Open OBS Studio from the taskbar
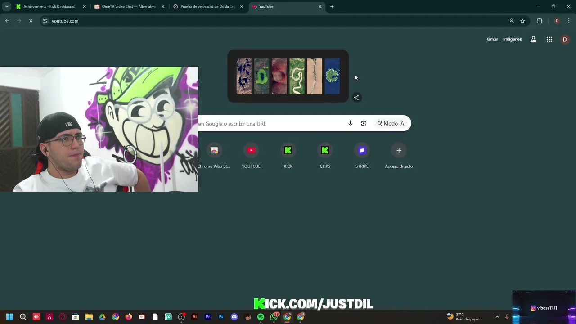The height and width of the screenshot is (324, 576). tap(181, 317)
